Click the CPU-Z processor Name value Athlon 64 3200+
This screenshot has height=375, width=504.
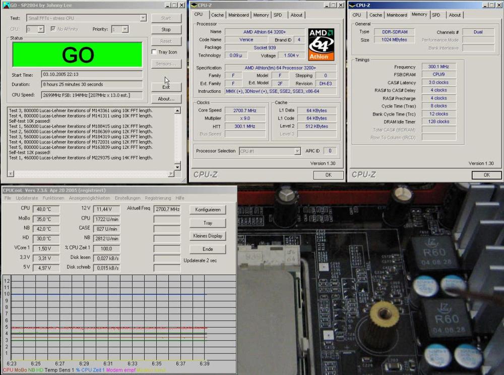pos(265,32)
